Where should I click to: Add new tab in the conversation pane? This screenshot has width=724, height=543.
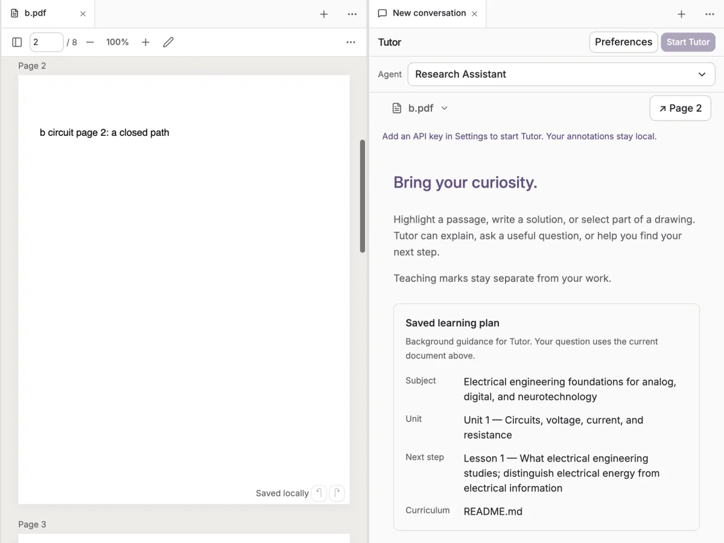tap(681, 14)
